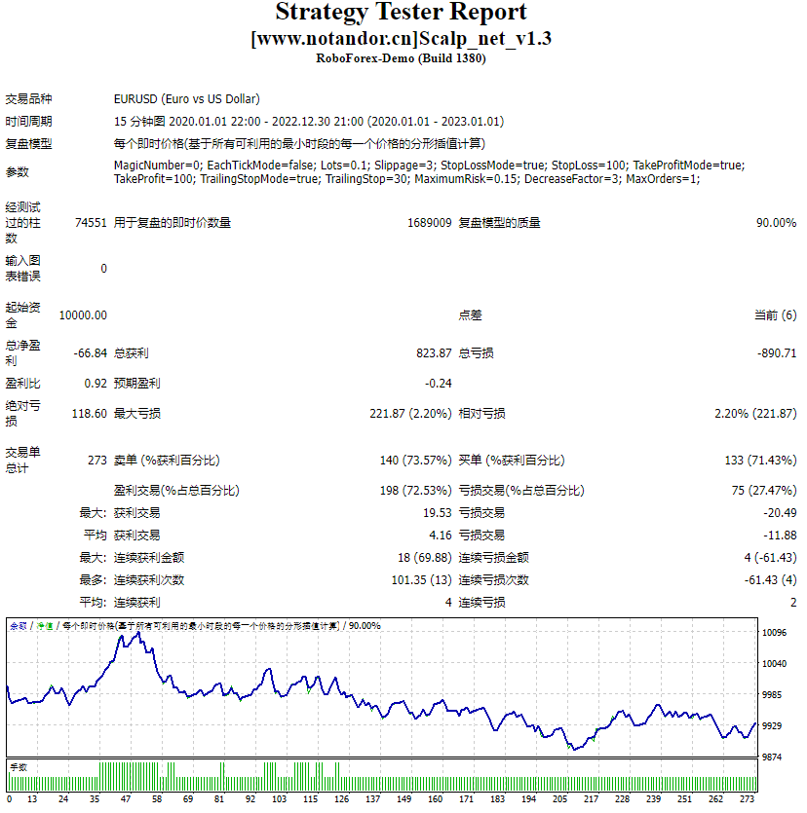Click ticks modelled value 1689009
807x813 pixels.
pyautogui.click(x=429, y=222)
